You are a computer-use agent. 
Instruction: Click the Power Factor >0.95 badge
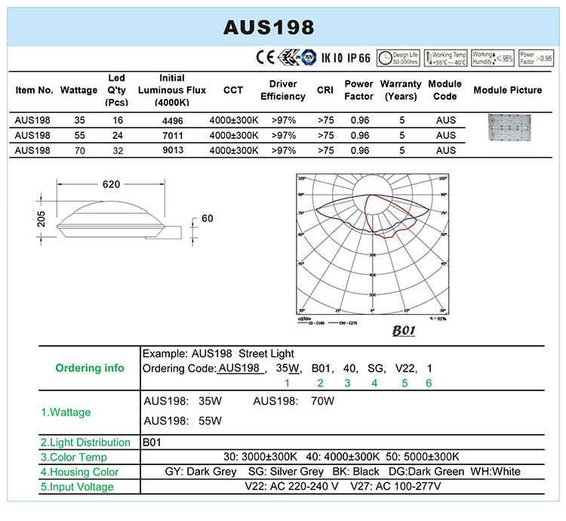pos(536,58)
